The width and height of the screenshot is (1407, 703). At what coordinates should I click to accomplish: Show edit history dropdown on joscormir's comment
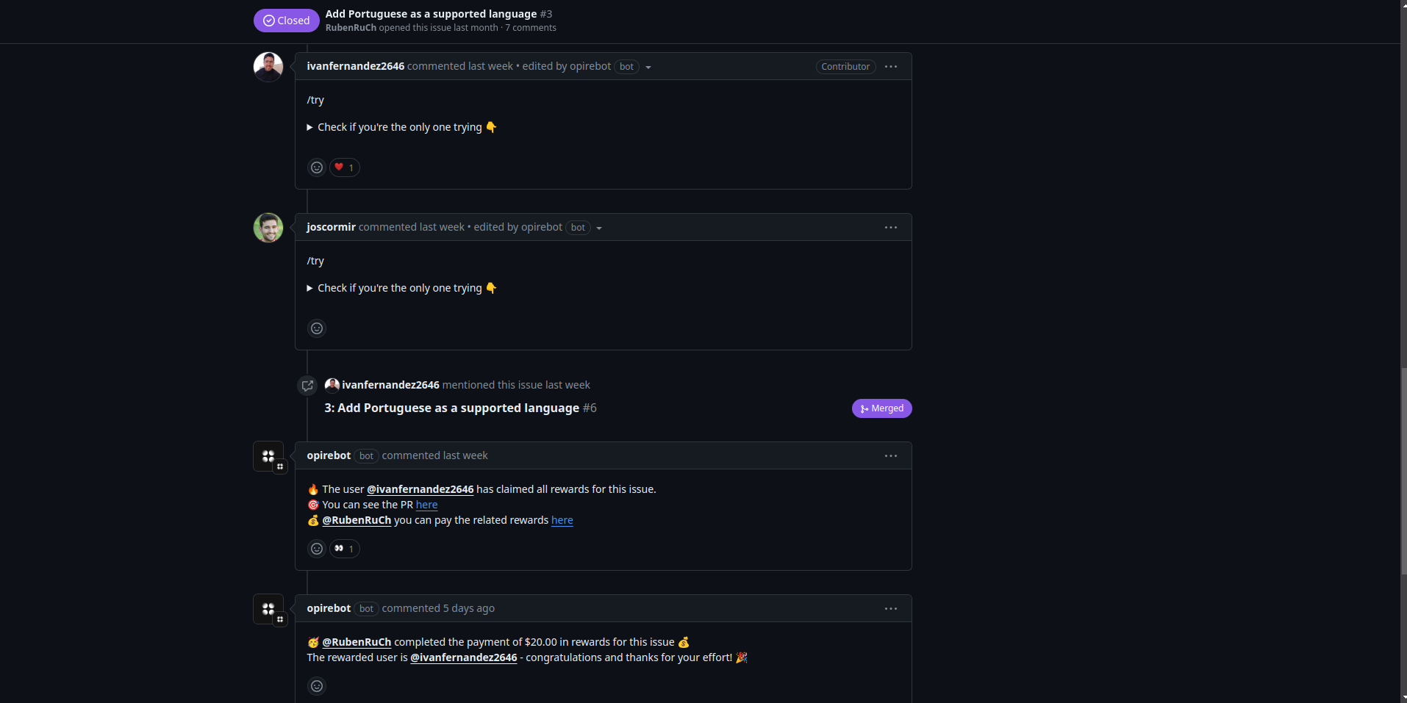599,228
